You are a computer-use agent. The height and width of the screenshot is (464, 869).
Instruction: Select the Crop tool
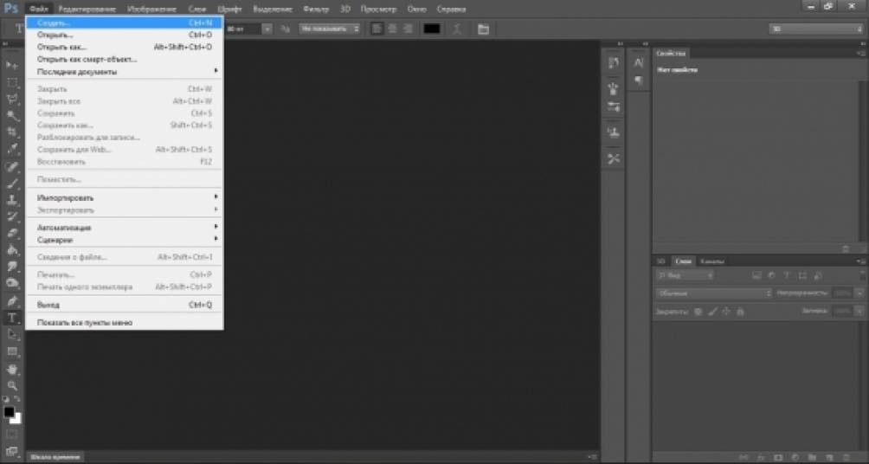point(11,132)
